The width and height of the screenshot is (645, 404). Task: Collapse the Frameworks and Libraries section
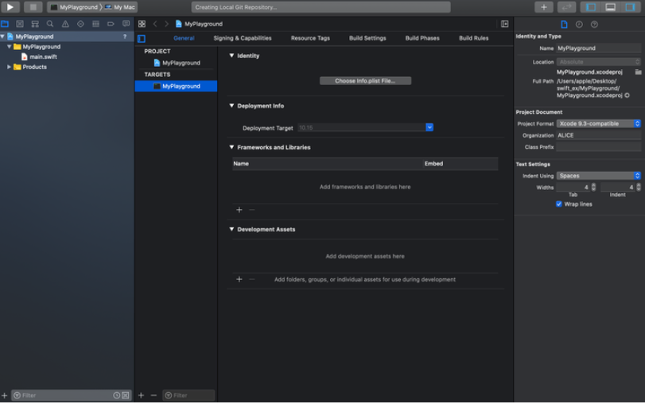click(231, 147)
